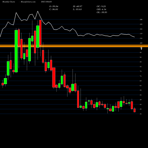Click the 89 price axis label
148x148 pixels.
[x=141, y=62]
